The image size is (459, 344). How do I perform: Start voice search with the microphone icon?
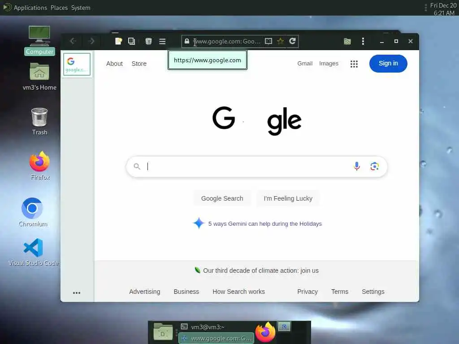click(356, 166)
